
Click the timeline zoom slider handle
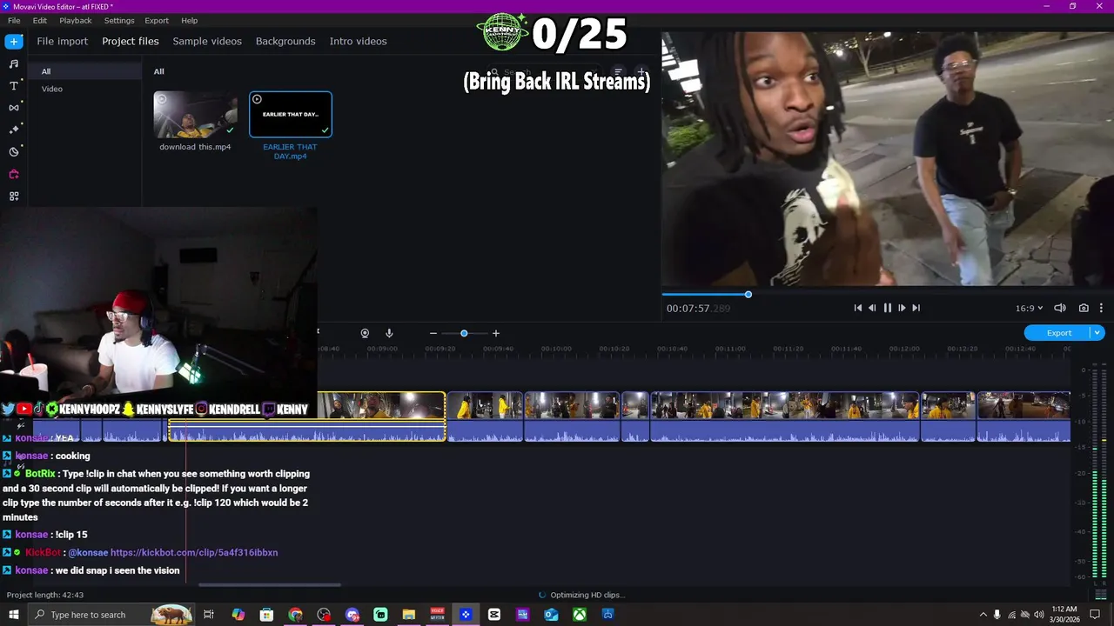(464, 333)
